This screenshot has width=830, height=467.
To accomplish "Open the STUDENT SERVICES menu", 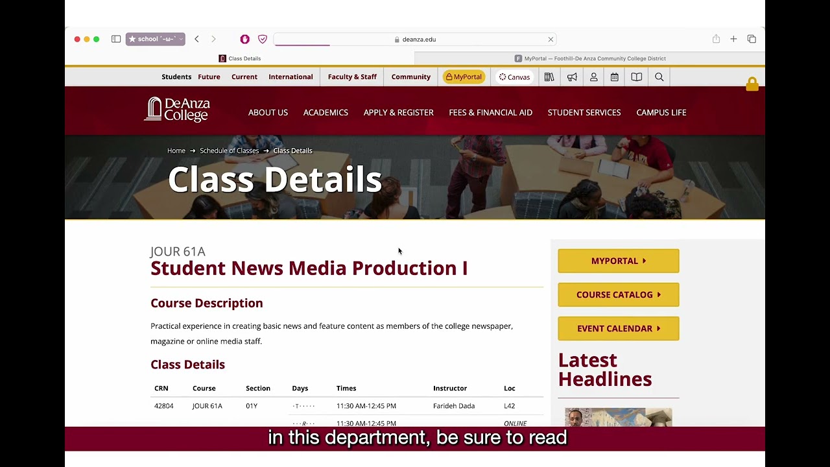I will (584, 112).
